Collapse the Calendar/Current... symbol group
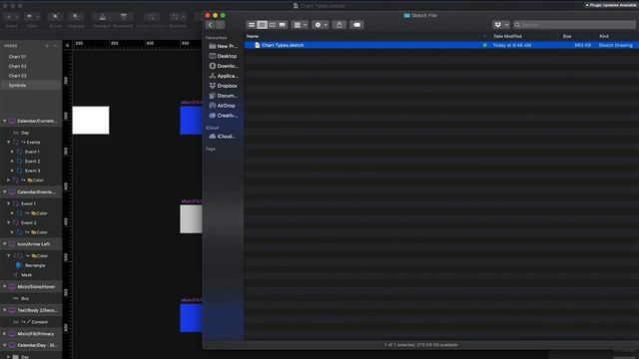 pyautogui.click(x=4, y=121)
